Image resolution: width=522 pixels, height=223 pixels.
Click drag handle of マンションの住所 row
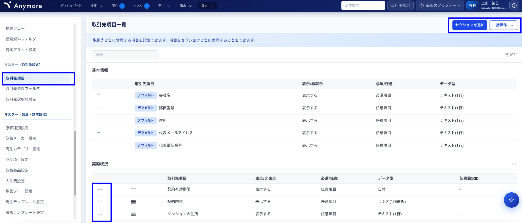(x=133, y=214)
